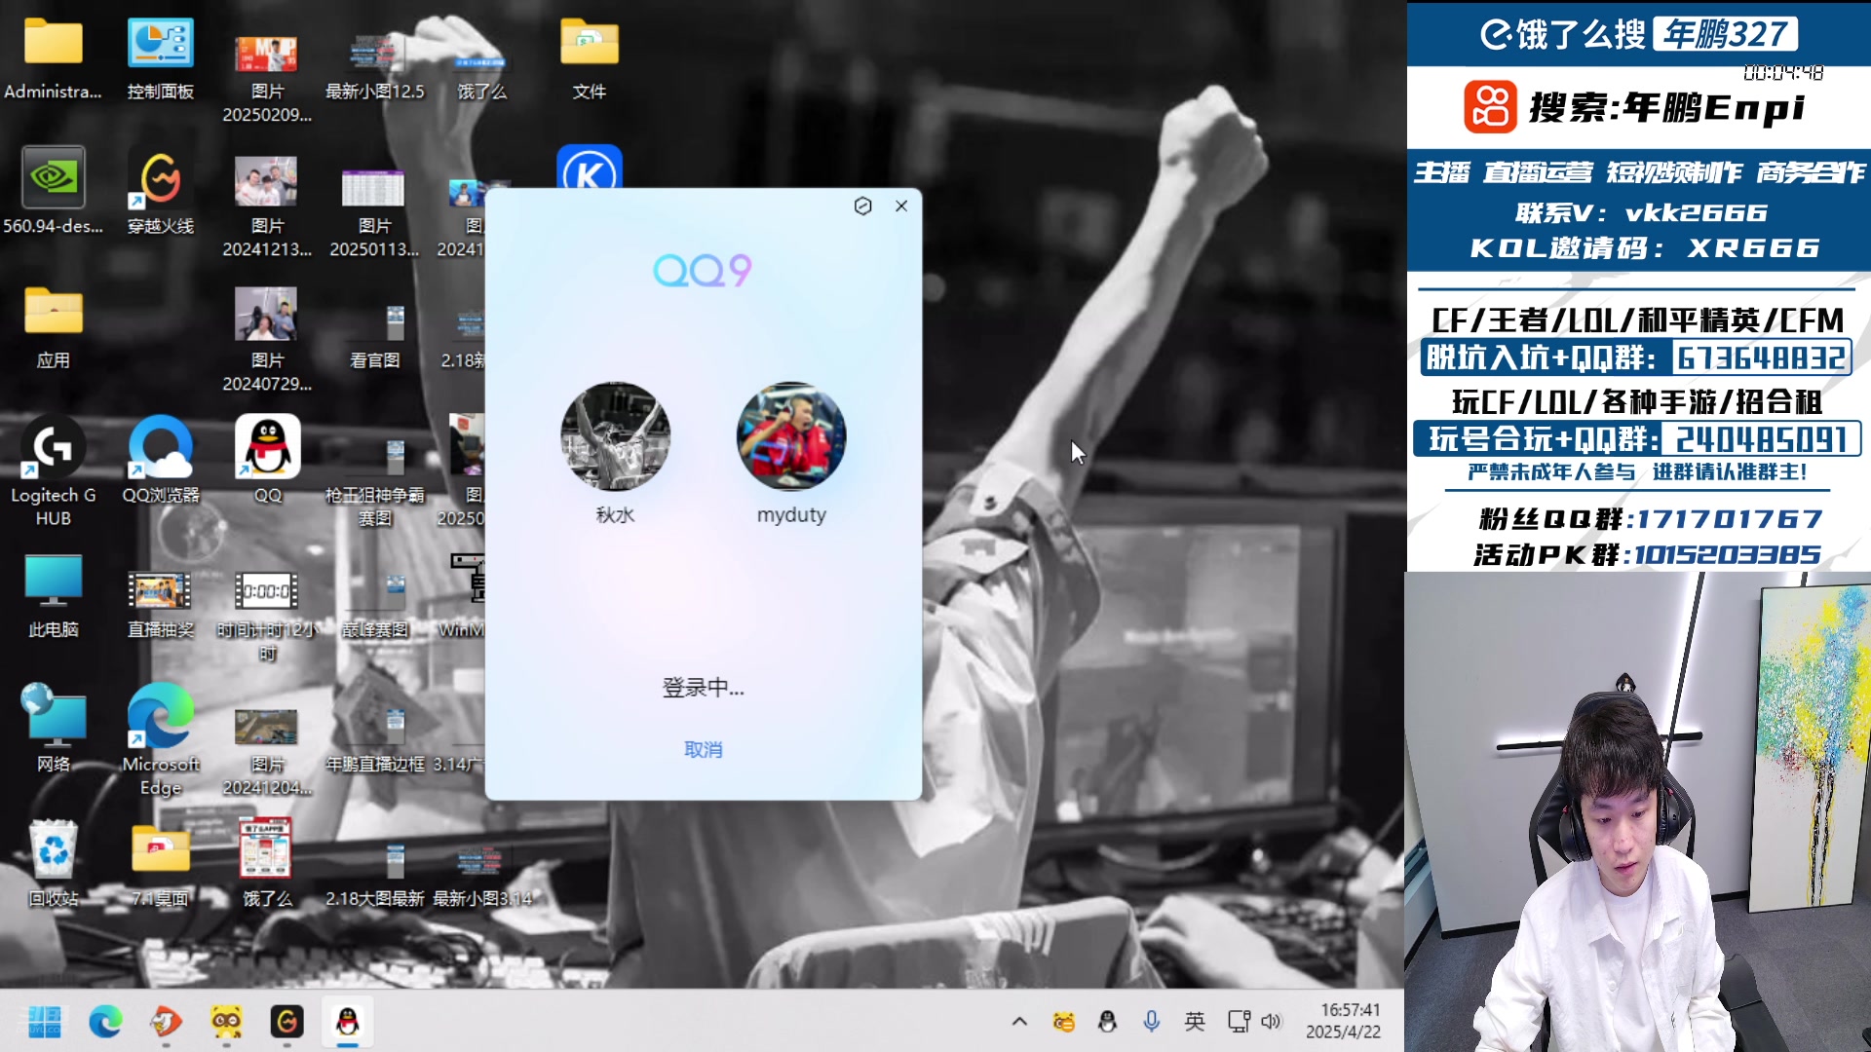The height and width of the screenshot is (1052, 1871).
Task: Open 图片 20241213 desktop image
Action: click(266, 207)
